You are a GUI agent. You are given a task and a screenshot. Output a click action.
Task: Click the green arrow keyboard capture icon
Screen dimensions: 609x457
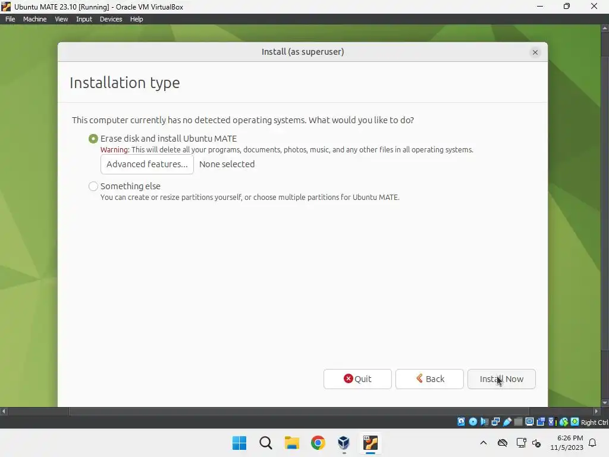click(x=575, y=422)
